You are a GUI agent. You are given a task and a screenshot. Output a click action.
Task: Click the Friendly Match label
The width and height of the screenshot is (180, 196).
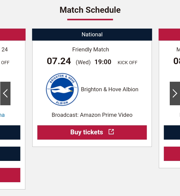pyautogui.click(x=90, y=49)
